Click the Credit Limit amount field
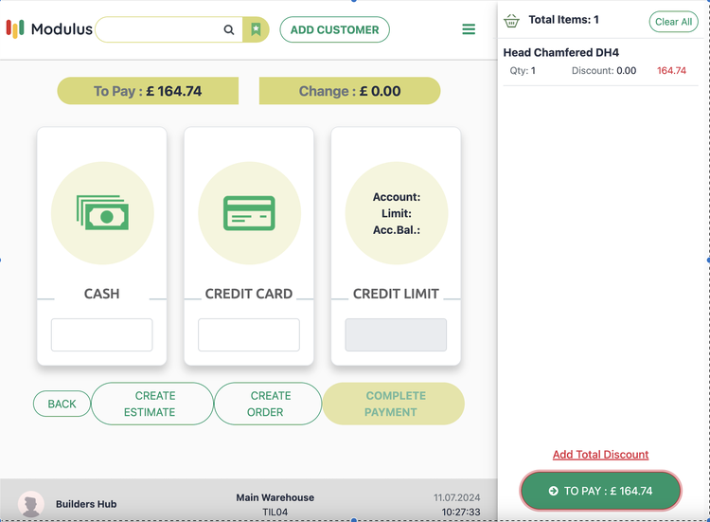The image size is (710, 522). (x=396, y=335)
